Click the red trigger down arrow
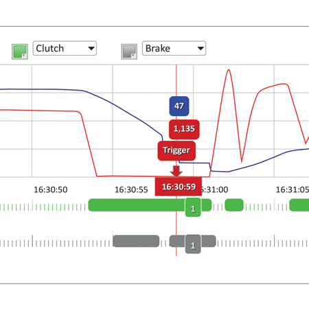The height and width of the screenshot is (309, 309). (x=176, y=172)
